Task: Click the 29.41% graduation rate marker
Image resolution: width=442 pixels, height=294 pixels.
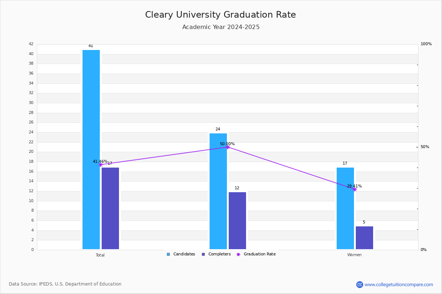Action: pos(354,189)
